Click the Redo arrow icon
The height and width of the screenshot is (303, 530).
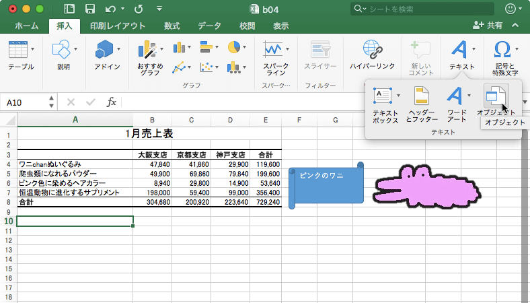pyautogui.click(x=139, y=9)
